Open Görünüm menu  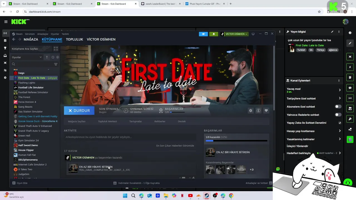pyautogui.click(x=30, y=34)
